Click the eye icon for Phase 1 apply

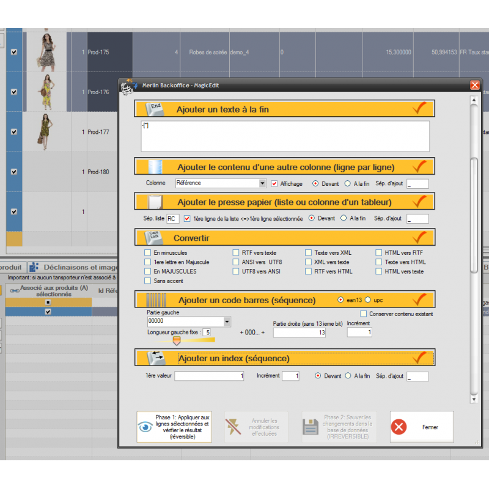pos(145,427)
